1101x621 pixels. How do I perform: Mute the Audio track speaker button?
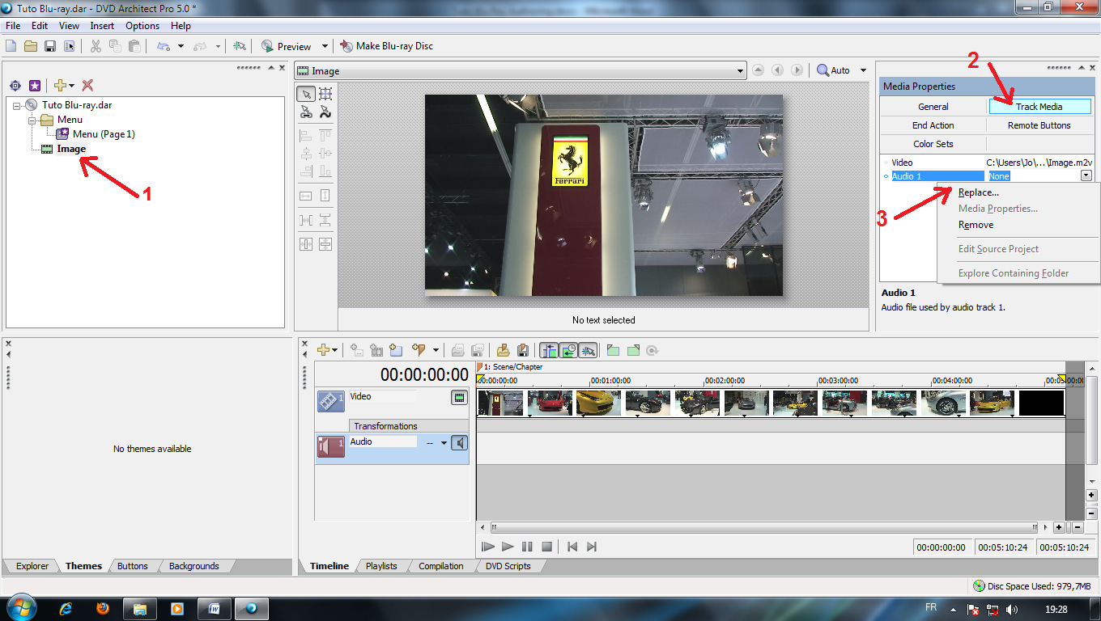click(x=459, y=443)
